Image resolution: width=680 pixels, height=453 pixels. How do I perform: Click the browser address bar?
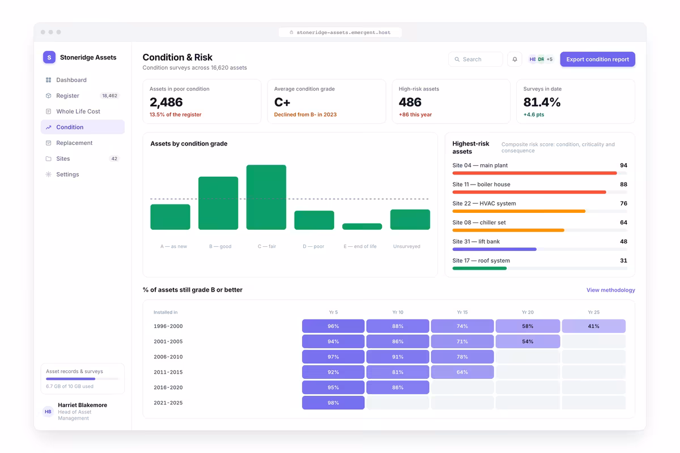click(340, 32)
